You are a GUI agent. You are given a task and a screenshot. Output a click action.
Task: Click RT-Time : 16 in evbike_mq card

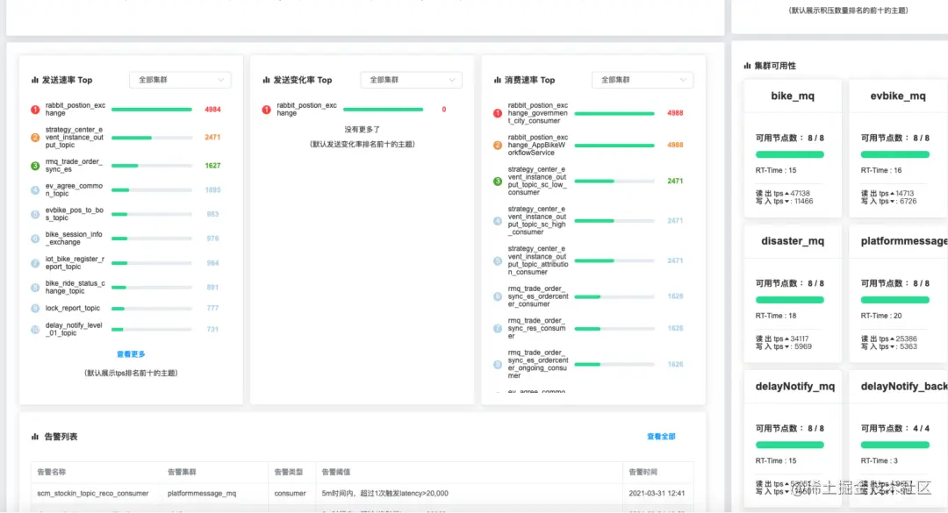(881, 170)
